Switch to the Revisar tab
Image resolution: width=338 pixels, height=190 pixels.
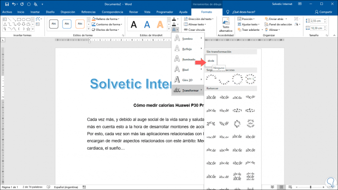(133, 12)
